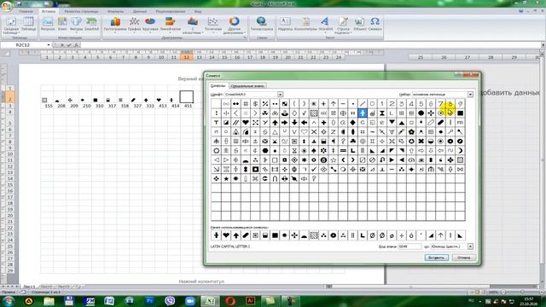Viewport: 546px width, 307px height.
Task: Click the SmartArt icon
Action: pyautogui.click(x=91, y=25)
